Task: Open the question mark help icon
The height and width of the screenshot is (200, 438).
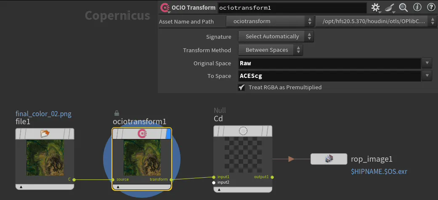Action: 431,7
